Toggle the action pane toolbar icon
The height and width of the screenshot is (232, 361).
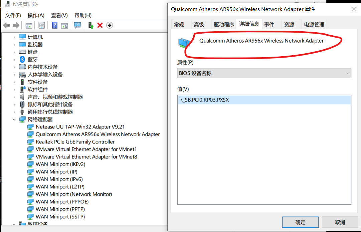coord(64,26)
